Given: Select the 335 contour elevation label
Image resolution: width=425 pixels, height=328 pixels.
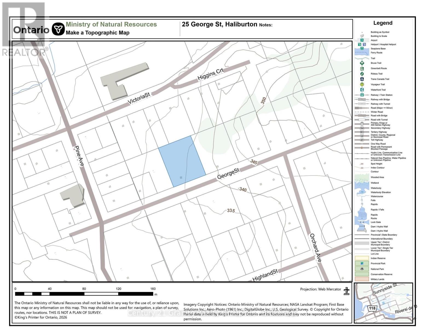Looking at the screenshot, I should 231,210.
